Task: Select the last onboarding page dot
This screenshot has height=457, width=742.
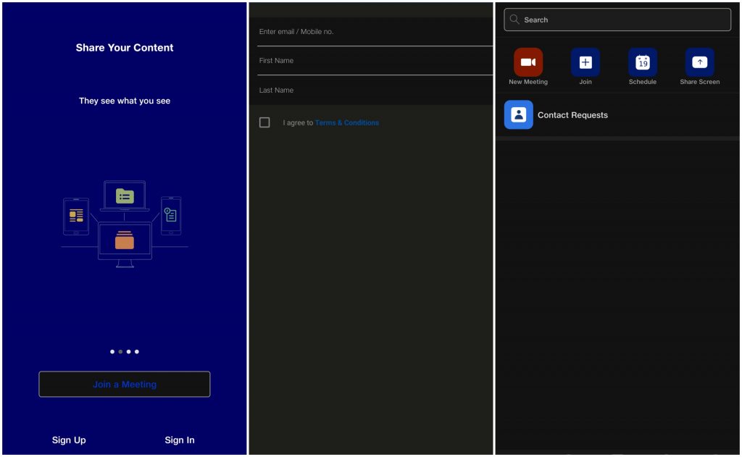Action: click(x=137, y=351)
